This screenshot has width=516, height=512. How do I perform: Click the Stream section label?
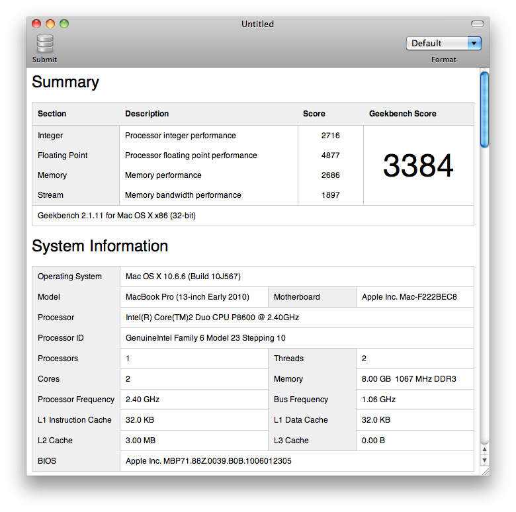(x=50, y=194)
